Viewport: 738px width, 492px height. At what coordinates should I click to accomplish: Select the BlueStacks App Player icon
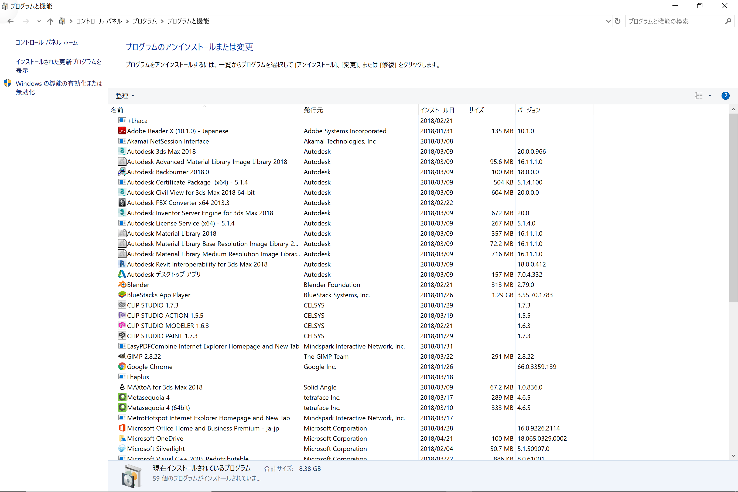click(x=122, y=295)
